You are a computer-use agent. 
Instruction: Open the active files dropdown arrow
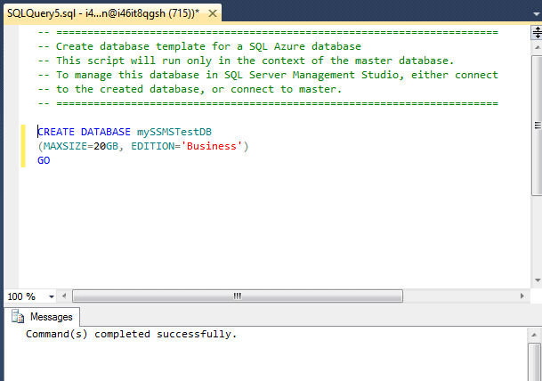(536, 14)
